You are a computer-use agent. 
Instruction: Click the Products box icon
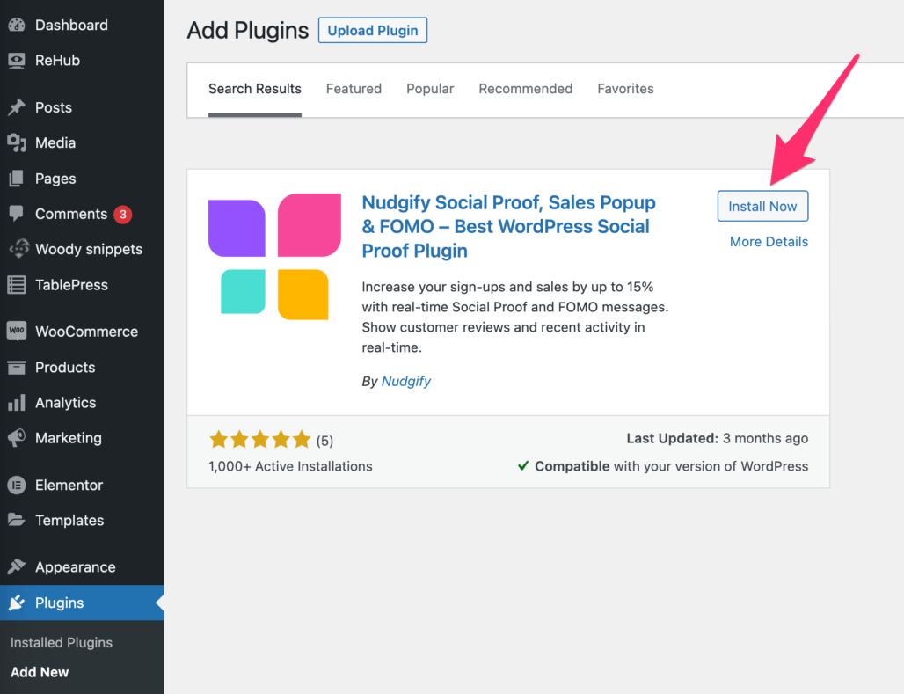17,367
